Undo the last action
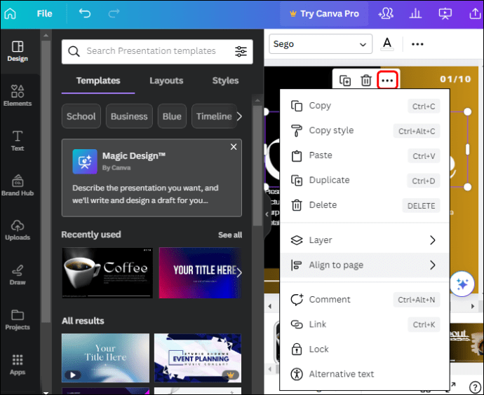The height and width of the screenshot is (395, 484). (85, 13)
